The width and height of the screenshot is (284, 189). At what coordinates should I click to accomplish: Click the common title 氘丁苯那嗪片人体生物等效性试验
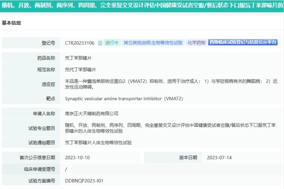click(x=98, y=143)
